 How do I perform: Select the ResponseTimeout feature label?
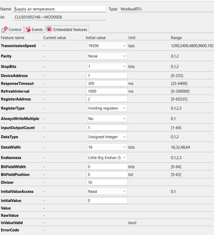(17, 83)
